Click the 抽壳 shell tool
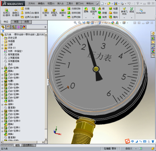The width and height of the screenshot is (156, 151). [102, 17]
